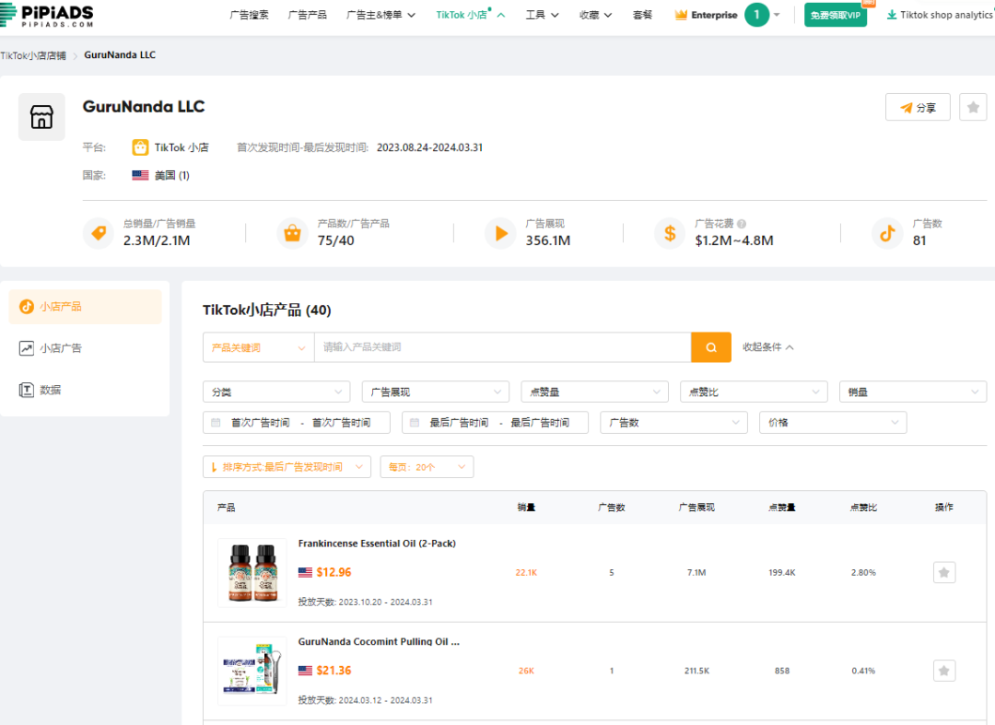Open the 收藏 menu
The width and height of the screenshot is (995, 725).
point(595,15)
